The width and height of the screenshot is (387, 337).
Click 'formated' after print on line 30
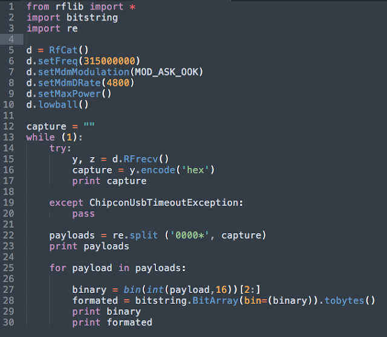point(129,323)
